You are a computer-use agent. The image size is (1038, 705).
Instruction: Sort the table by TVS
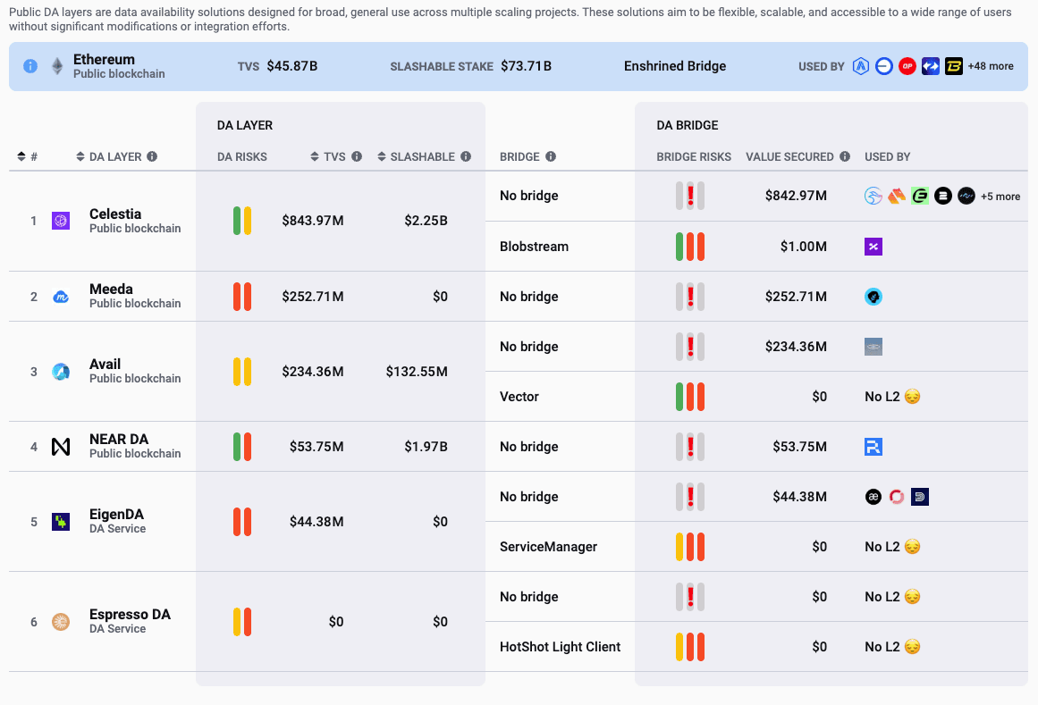click(328, 156)
